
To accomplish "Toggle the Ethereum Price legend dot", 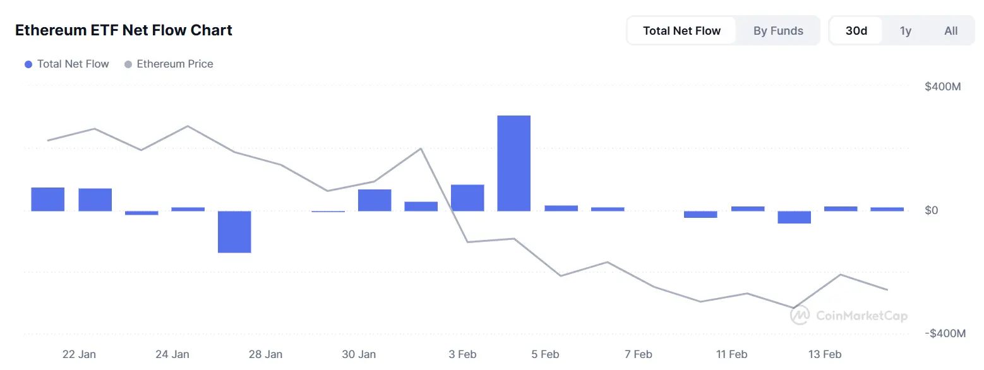I will pyautogui.click(x=128, y=64).
